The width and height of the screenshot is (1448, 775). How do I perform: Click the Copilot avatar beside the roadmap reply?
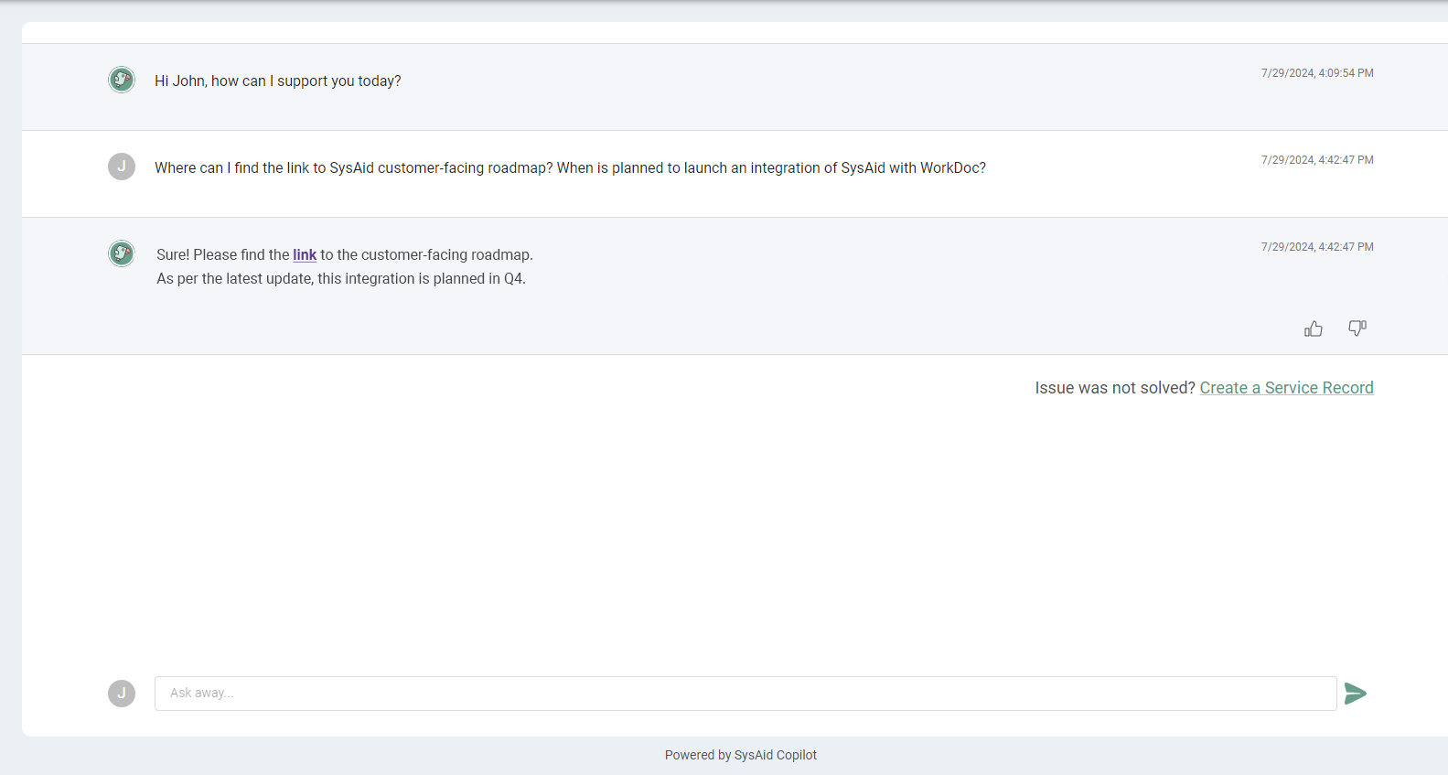pos(122,253)
